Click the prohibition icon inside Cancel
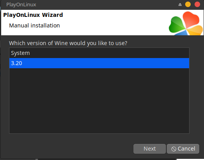204x160 pixels. tap(174, 149)
